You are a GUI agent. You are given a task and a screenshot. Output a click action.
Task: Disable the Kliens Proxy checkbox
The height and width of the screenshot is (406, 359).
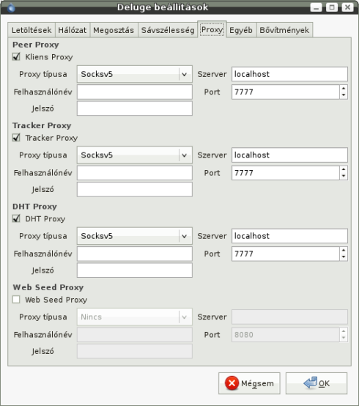tap(16, 56)
